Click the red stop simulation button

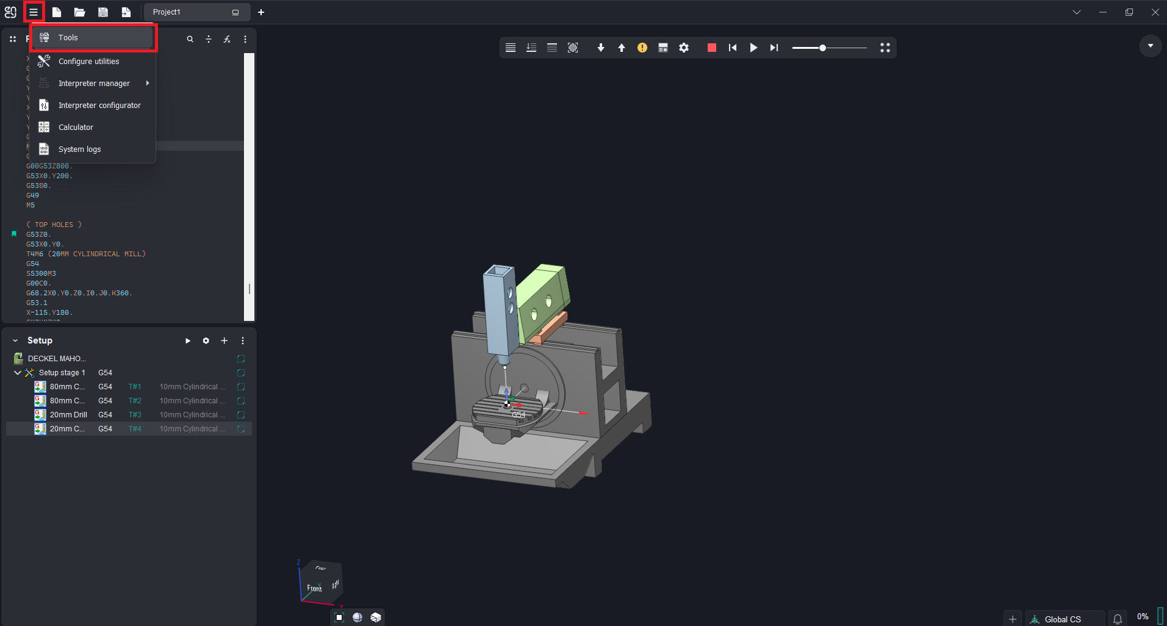pyautogui.click(x=711, y=48)
